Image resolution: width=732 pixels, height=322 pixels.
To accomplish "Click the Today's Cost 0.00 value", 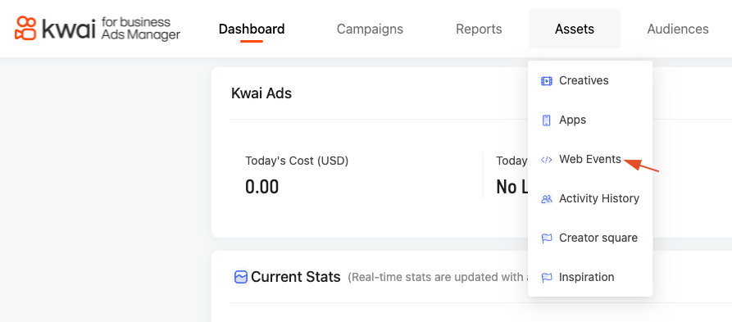I will (x=261, y=187).
